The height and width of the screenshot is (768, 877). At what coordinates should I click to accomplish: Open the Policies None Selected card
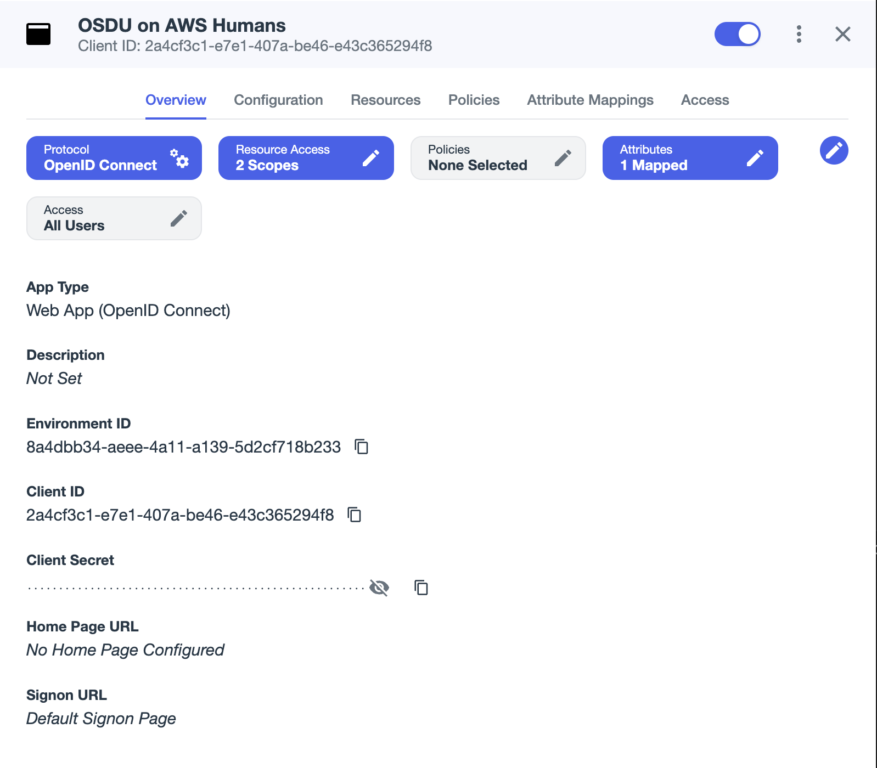[498, 158]
